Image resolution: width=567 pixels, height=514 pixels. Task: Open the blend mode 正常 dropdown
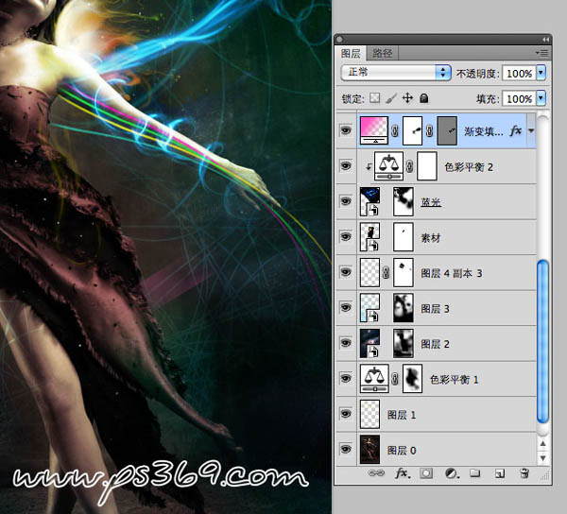pos(395,73)
